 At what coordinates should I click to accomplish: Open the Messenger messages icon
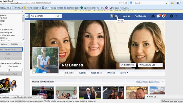pos(158,16)
